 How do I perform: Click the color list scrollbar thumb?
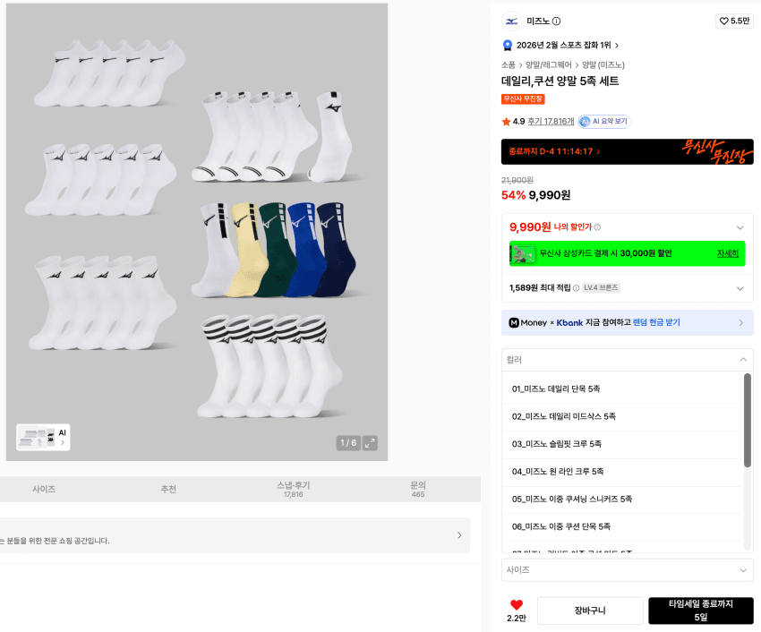tap(748, 421)
